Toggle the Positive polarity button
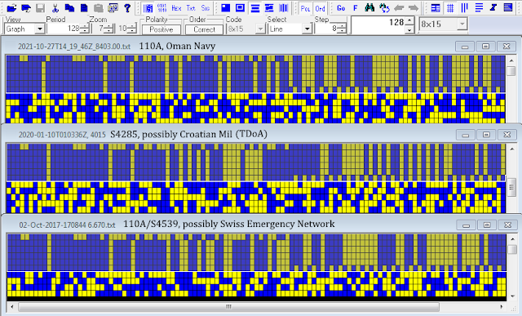 click(x=161, y=29)
